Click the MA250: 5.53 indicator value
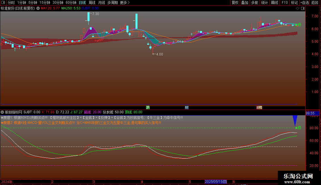This screenshot has width=321, height=185. pyautogui.click(x=71, y=8)
